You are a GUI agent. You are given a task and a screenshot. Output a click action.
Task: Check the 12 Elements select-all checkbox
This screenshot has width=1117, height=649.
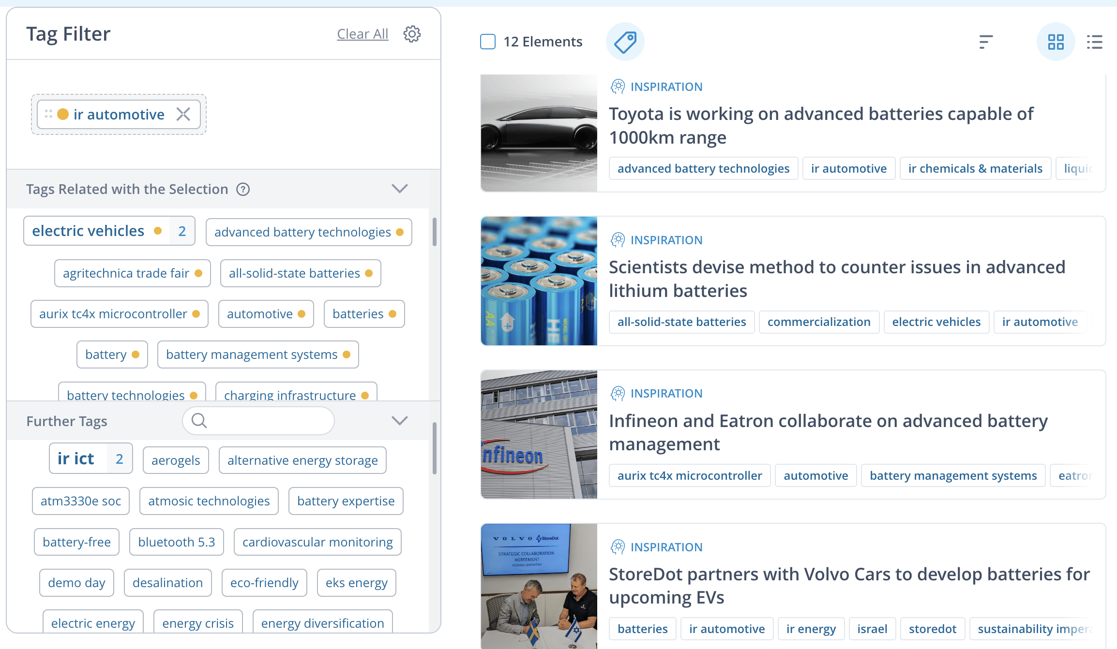click(x=488, y=42)
